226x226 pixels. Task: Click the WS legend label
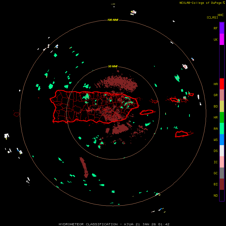coord(215,140)
